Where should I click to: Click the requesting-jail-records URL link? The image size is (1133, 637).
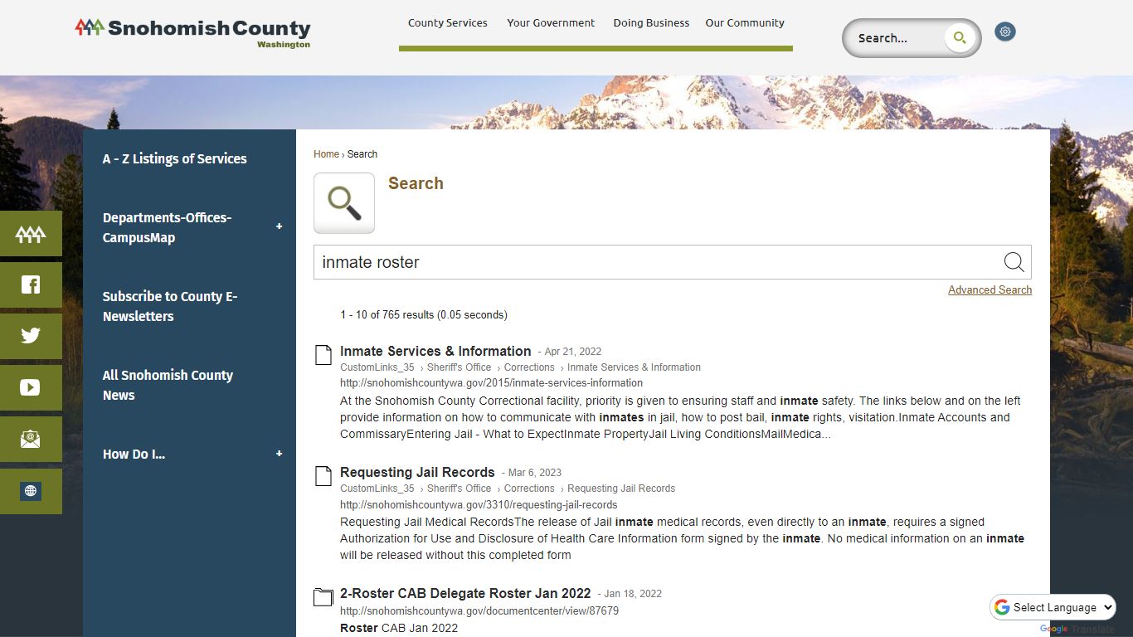[x=479, y=504]
